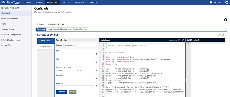This screenshot has height=97, width=230.
Task: Click the CloudVision Arista logo
Action: click(11, 2)
